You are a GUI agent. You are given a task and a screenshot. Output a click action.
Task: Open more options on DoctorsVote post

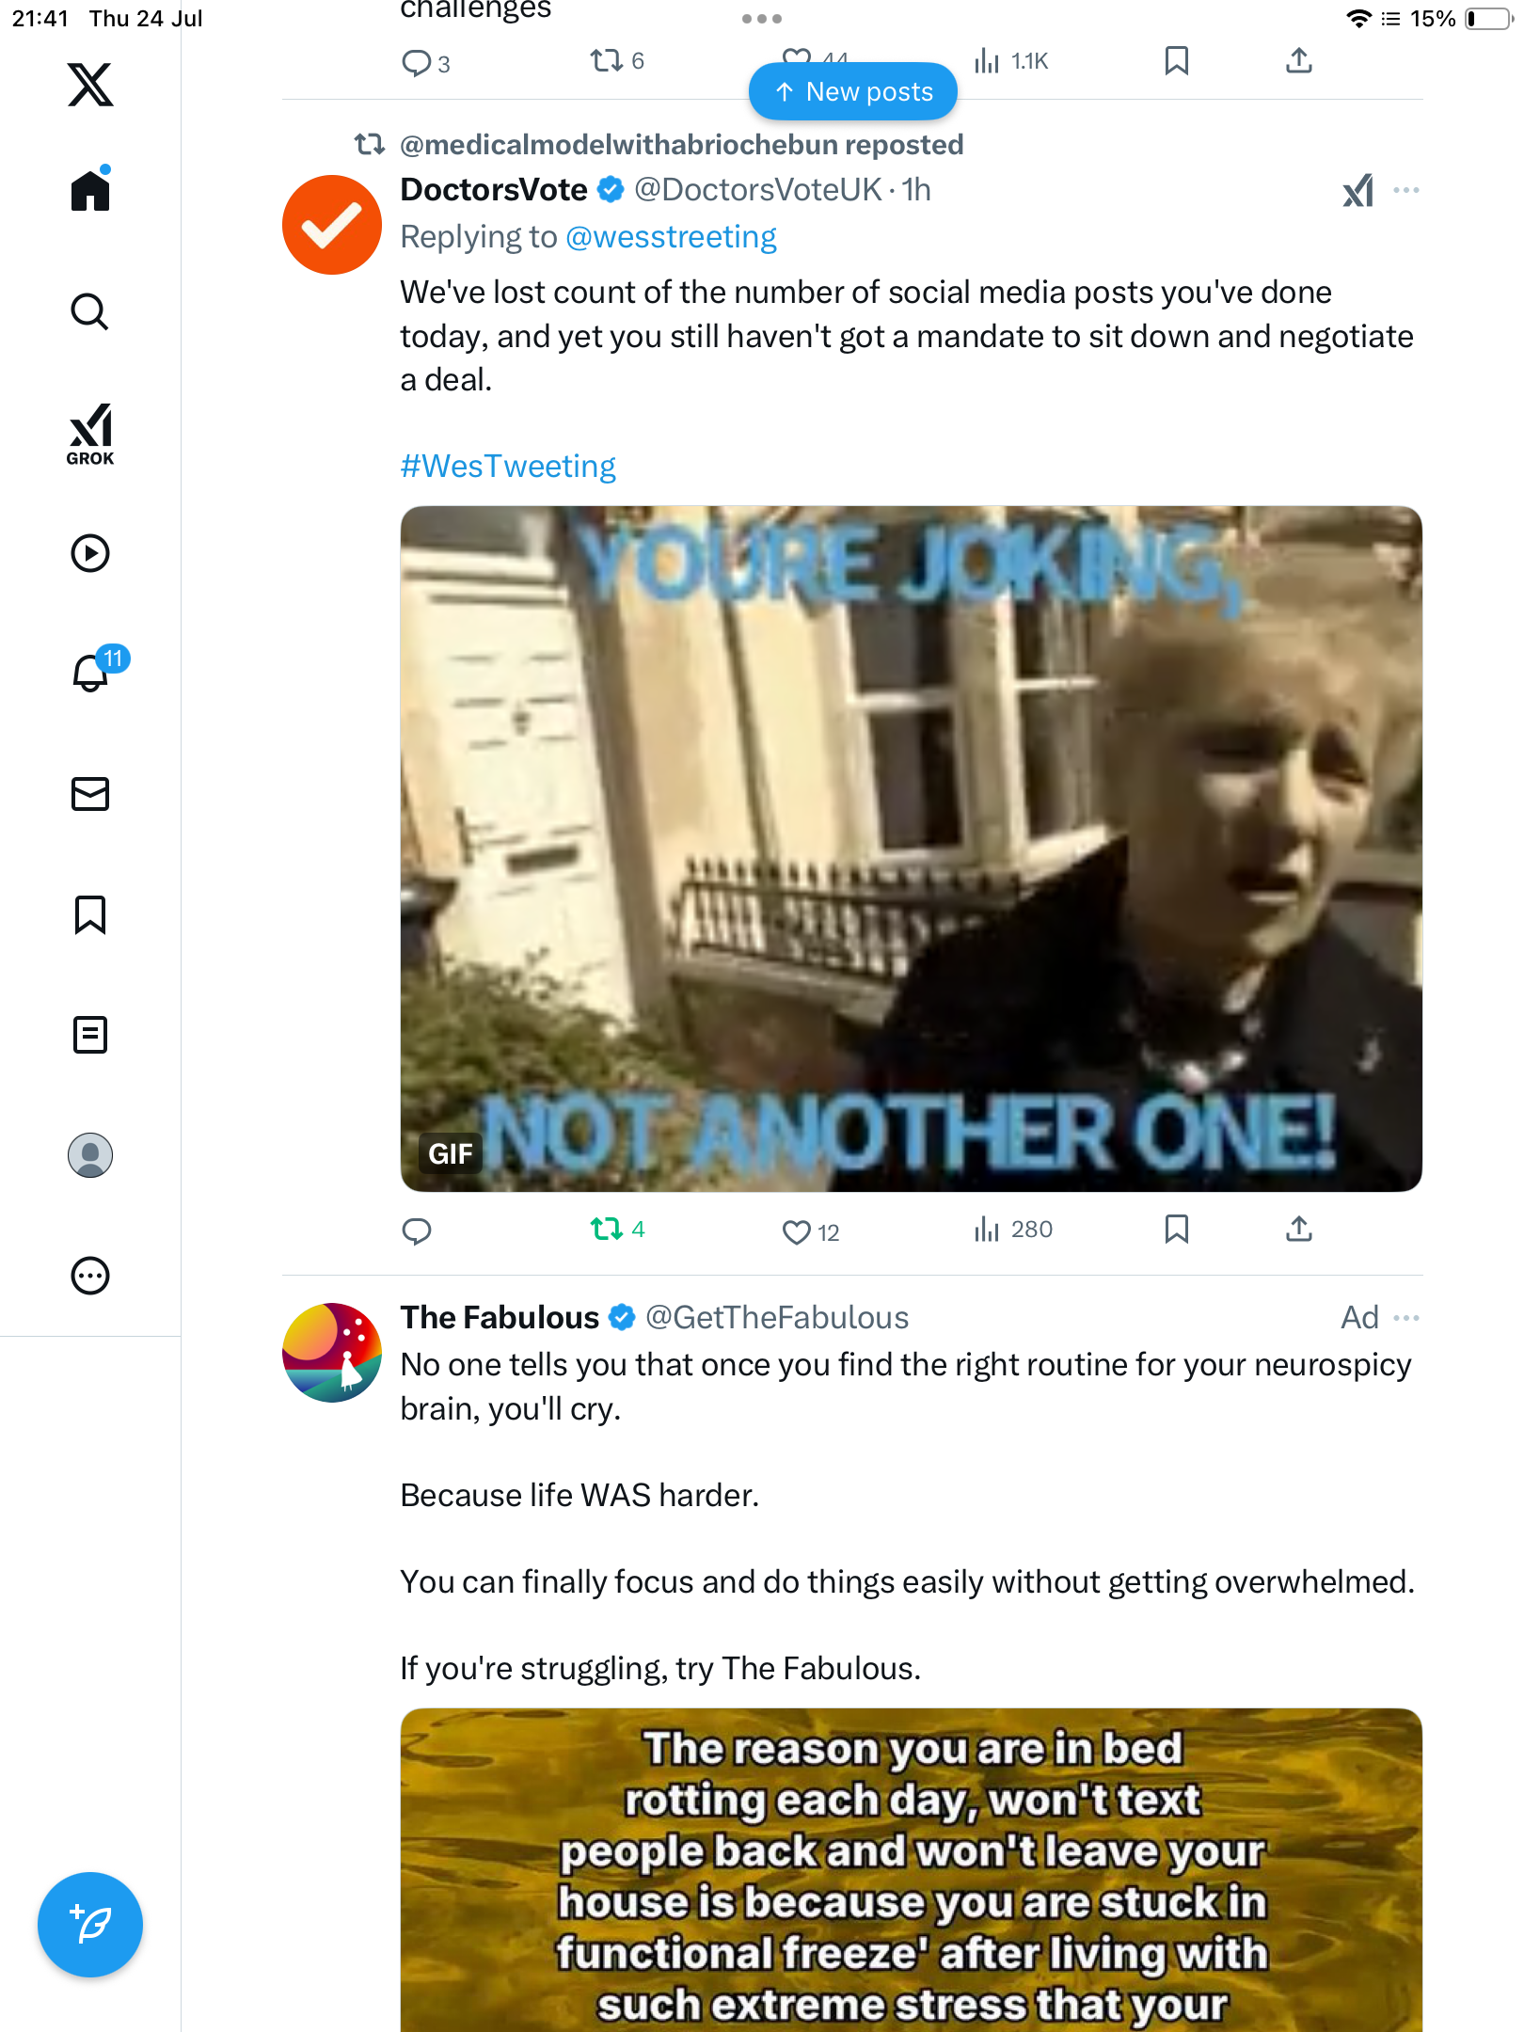(x=1406, y=191)
